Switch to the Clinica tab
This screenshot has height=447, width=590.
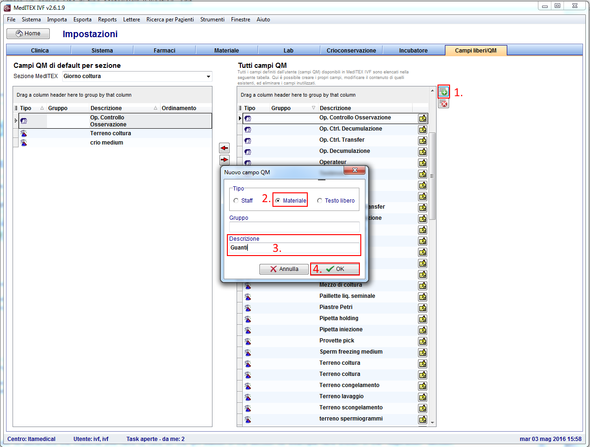(x=40, y=50)
